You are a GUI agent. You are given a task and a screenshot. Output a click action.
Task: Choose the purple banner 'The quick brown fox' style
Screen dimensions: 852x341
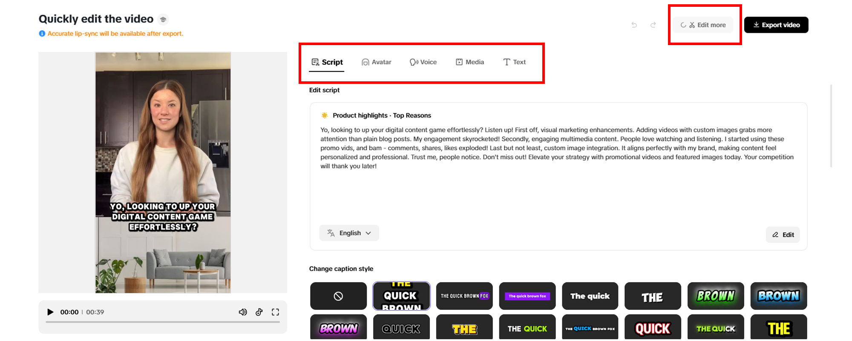coord(527,296)
